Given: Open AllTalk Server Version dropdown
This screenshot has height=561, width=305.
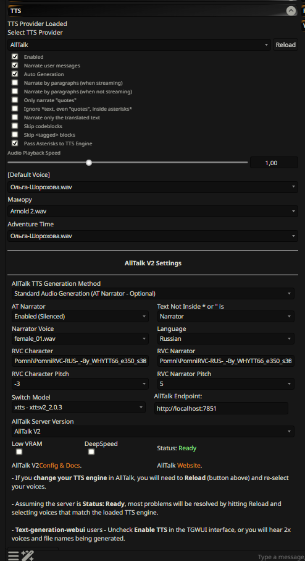Looking at the screenshot, I should pyautogui.click(x=153, y=432).
